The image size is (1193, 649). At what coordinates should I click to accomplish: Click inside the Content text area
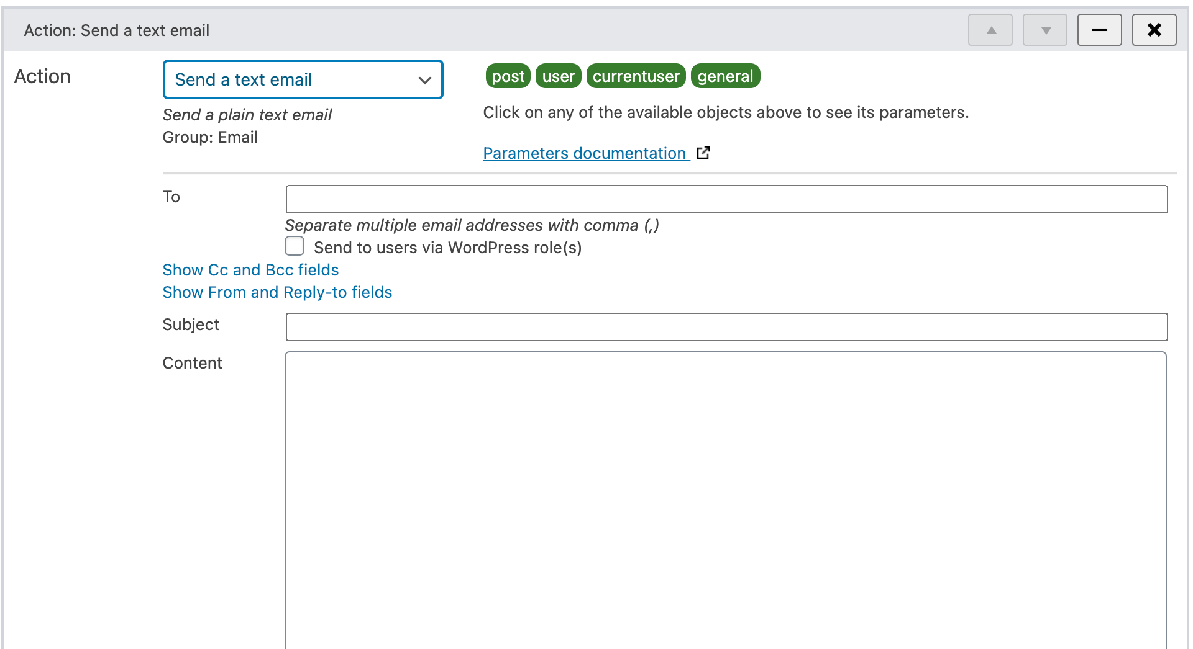pos(725,496)
